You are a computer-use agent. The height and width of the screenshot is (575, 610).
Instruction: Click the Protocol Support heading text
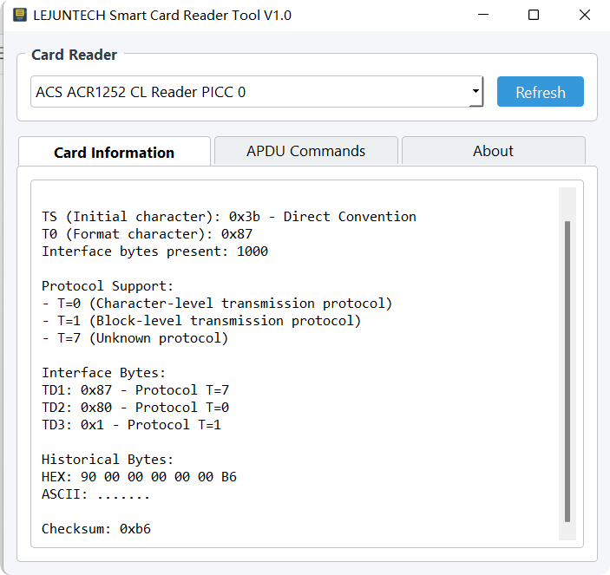click(108, 286)
